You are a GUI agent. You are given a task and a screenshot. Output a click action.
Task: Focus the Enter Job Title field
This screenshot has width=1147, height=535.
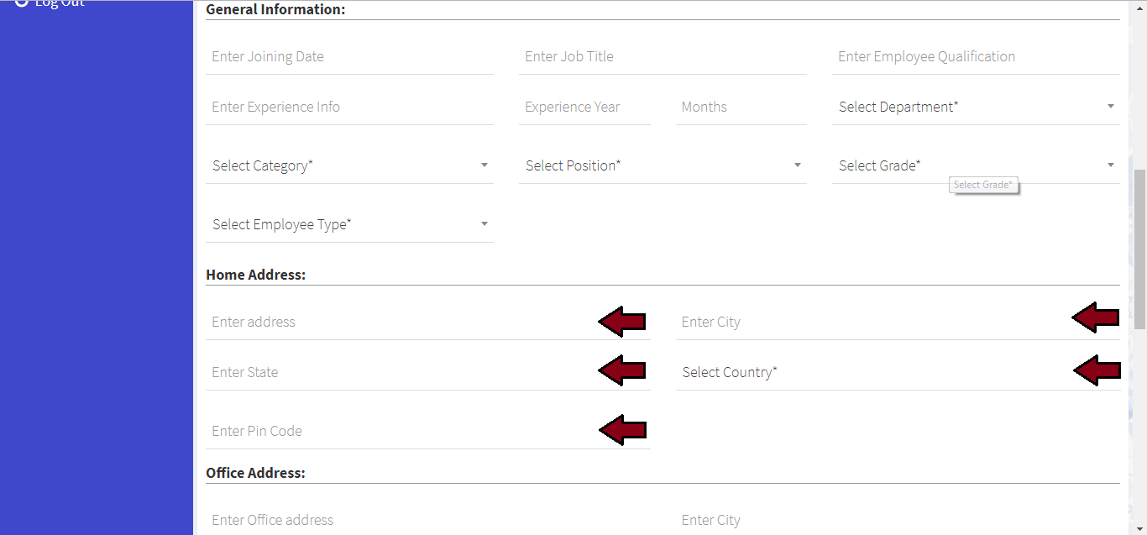(662, 57)
